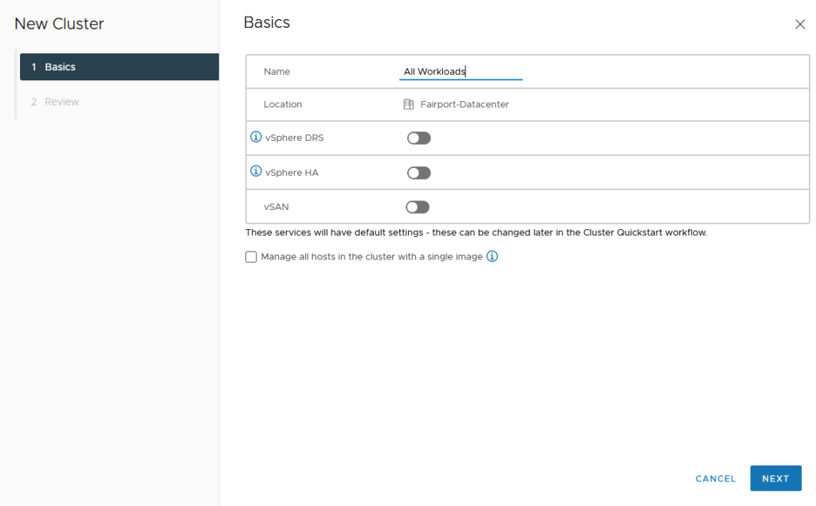The height and width of the screenshot is (506, 816).
Task: Click the vSphere DRS info icon
Action: [256, 137]
